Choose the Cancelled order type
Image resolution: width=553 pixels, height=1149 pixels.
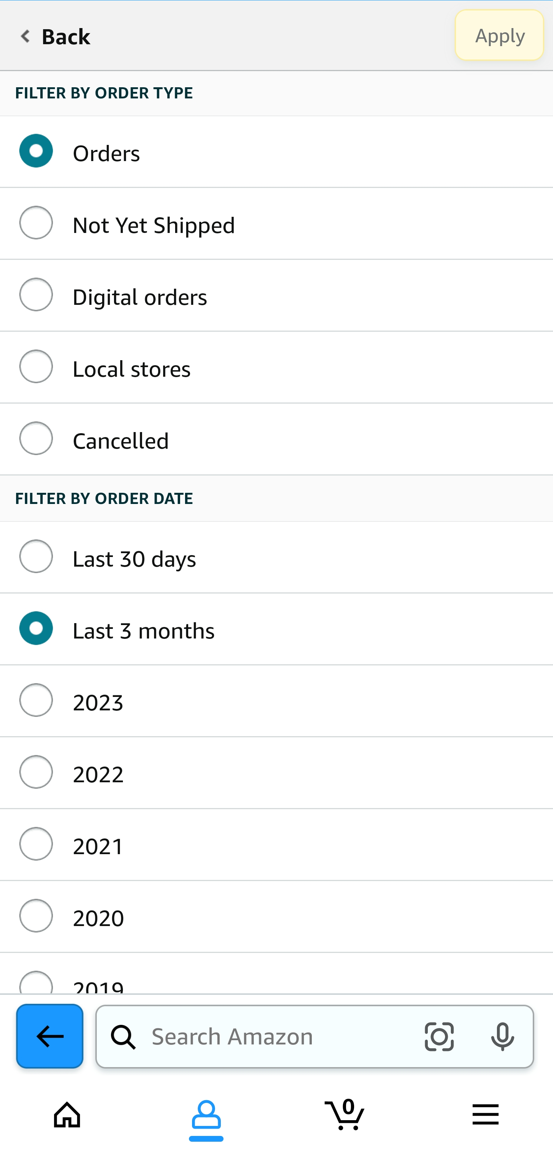[x=36, y=439]
